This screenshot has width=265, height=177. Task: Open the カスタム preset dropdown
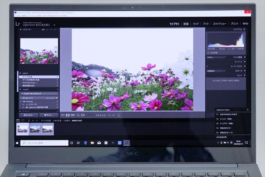point(216,58)
